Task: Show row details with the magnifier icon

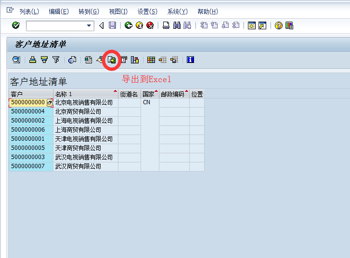Action: pos(16,60)
